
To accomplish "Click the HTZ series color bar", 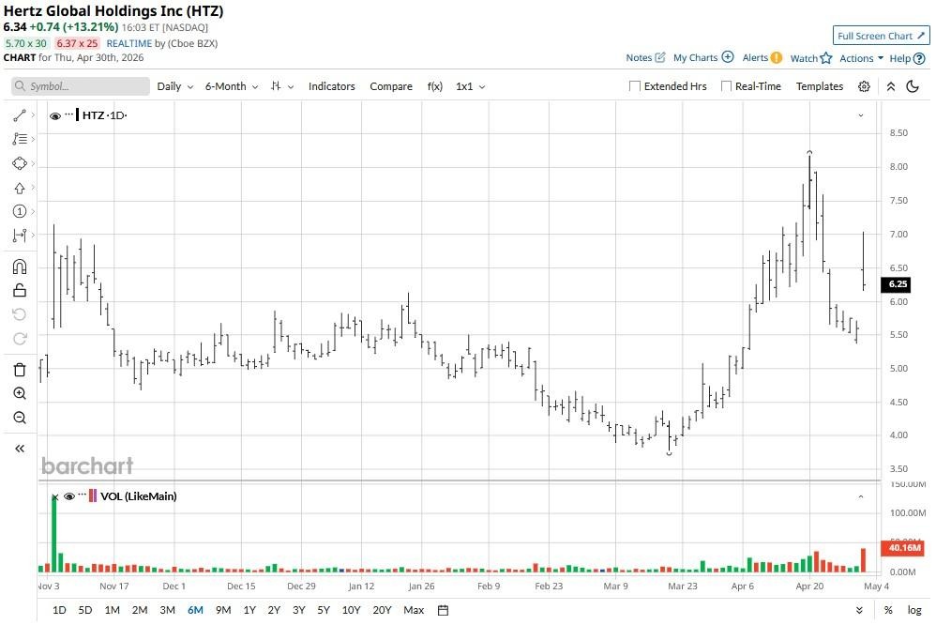I will 77,114.
